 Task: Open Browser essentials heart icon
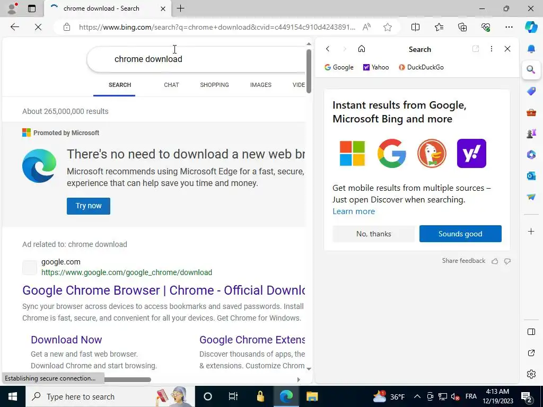pos(486,27)
